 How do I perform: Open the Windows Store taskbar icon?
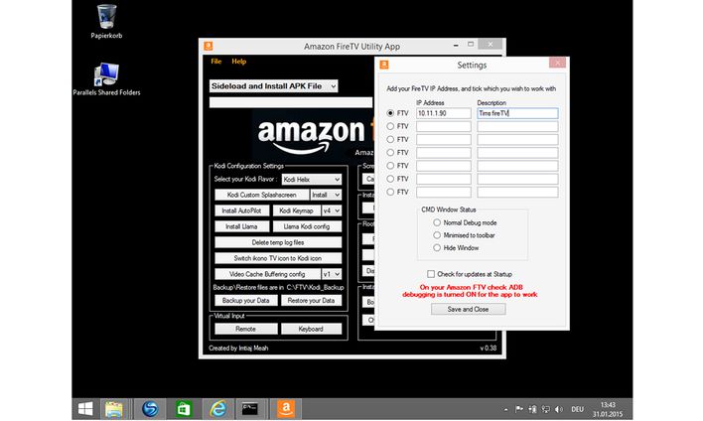(184, 409)
